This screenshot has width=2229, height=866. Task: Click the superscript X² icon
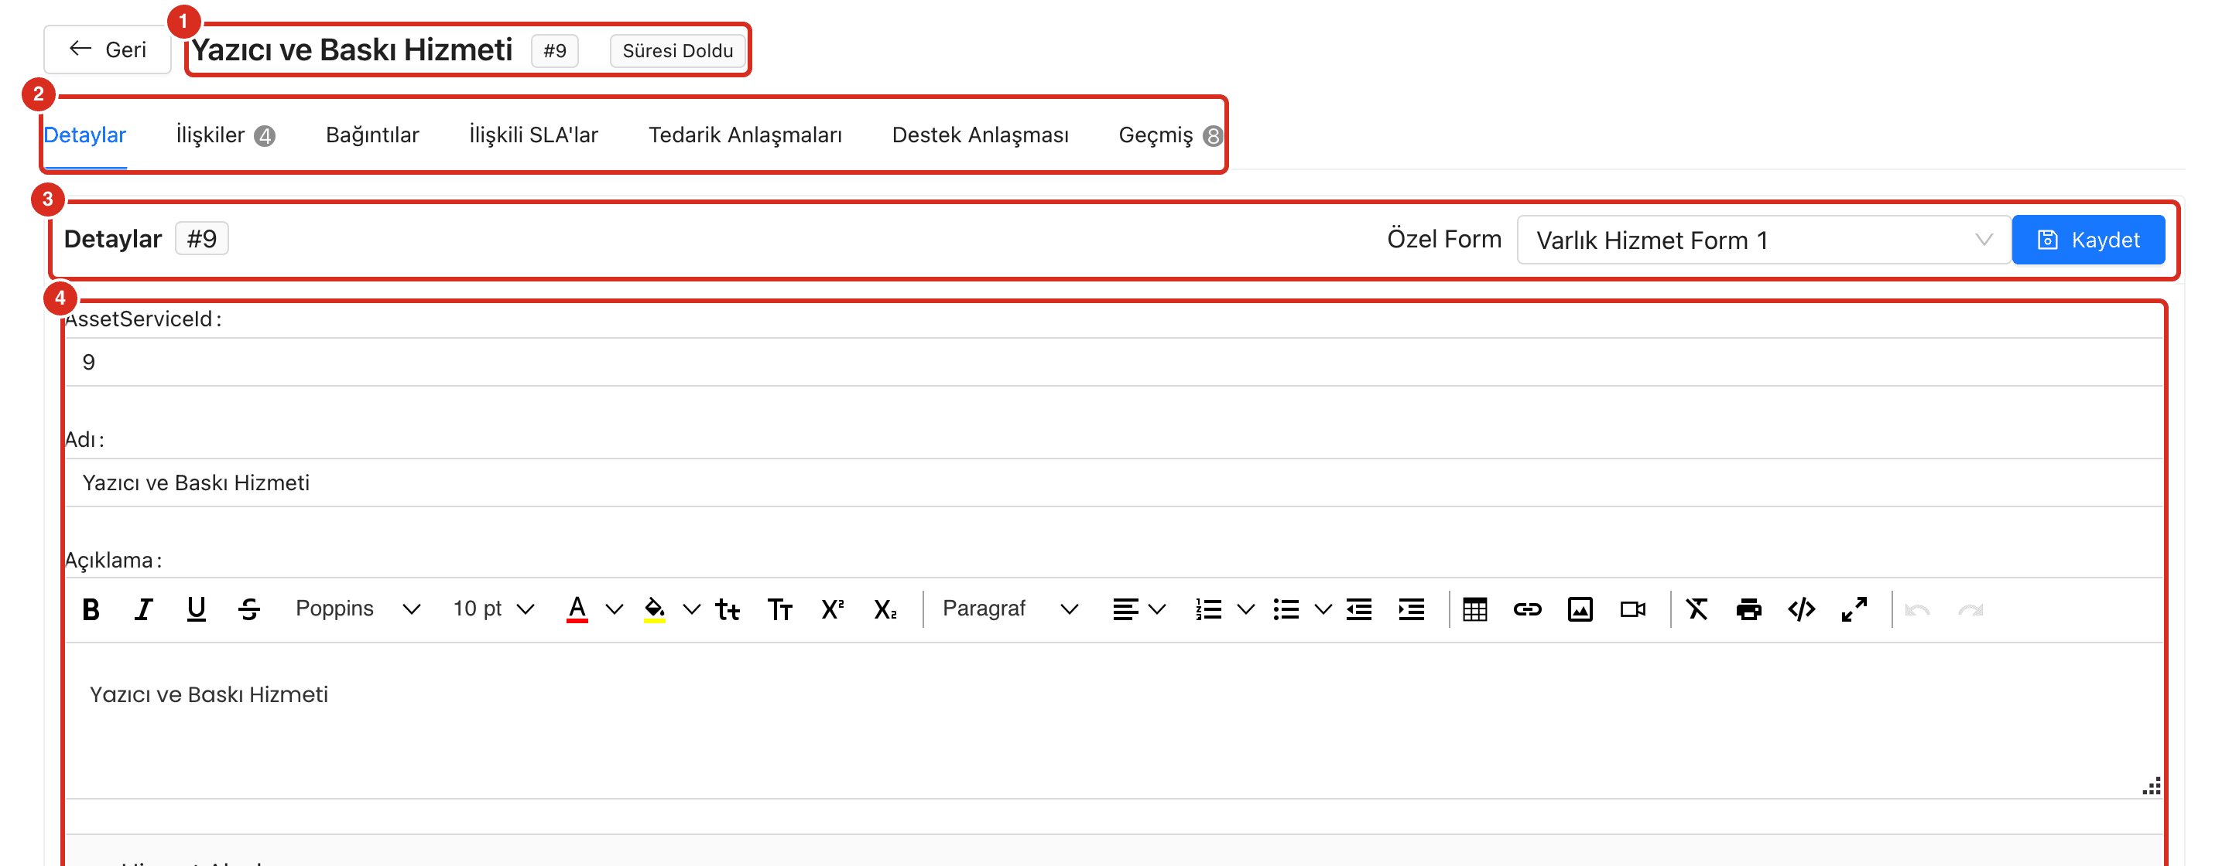pos(833,609)
